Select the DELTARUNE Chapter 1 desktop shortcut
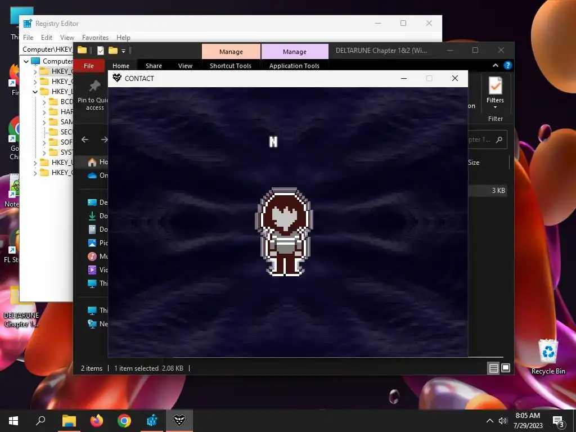 pyautogui.click(x=21, y=307)
